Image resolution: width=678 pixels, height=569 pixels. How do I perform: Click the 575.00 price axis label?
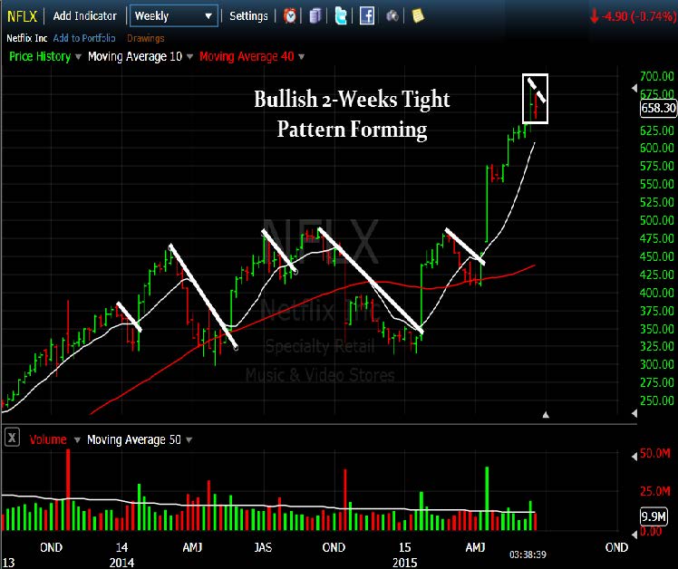point(657,167)
